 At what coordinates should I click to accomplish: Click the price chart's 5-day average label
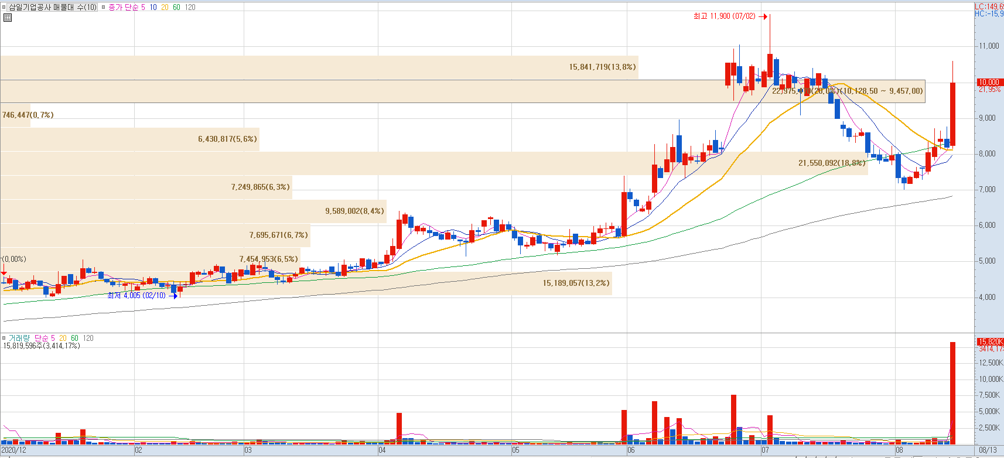[x=143, y=8]
